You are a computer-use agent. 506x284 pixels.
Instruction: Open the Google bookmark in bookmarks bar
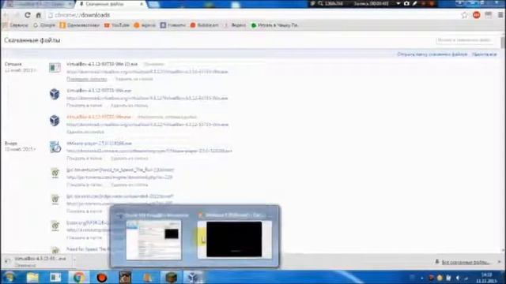coord(44,25)
